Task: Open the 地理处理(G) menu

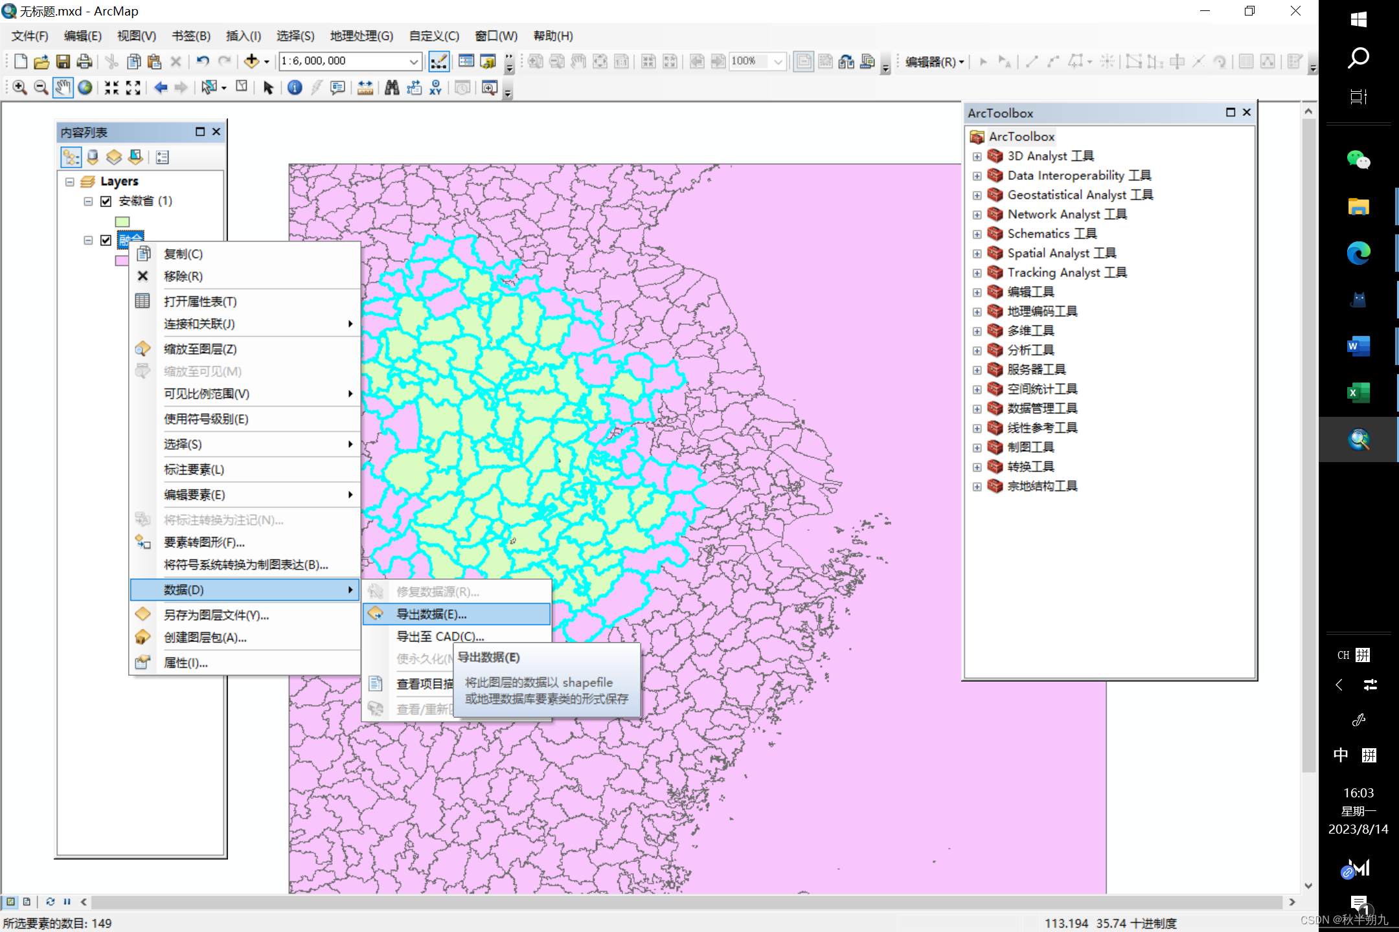Action: pyautogui.click(x=361, y=36)
